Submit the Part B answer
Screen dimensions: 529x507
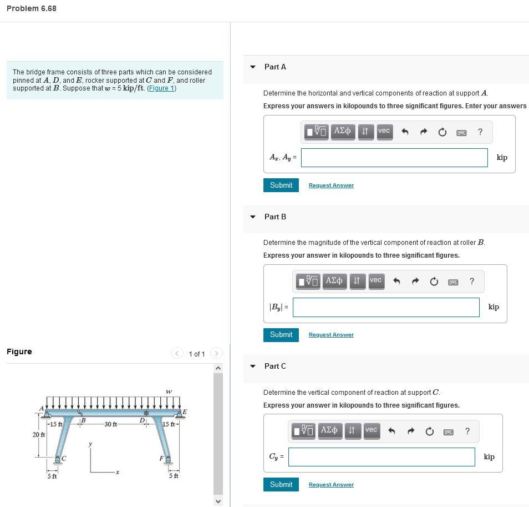pyautogui.click(x=281, y=335)
